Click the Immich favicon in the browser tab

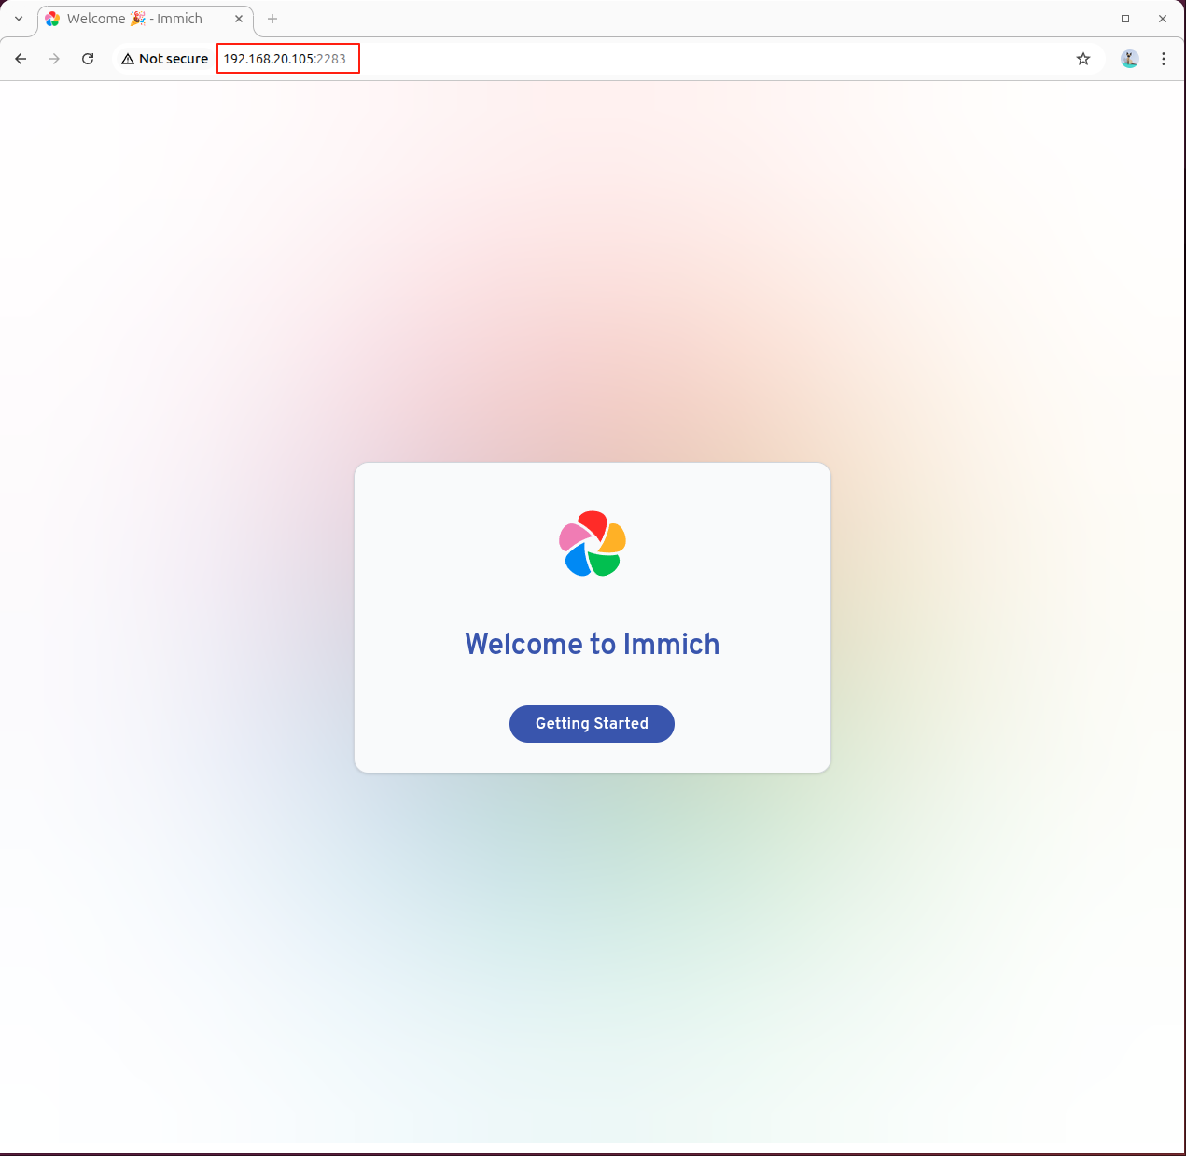pos(52,19)
